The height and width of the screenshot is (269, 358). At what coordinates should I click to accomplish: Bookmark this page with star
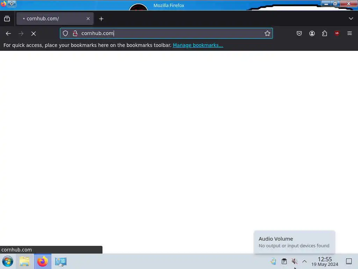[267, 33]
